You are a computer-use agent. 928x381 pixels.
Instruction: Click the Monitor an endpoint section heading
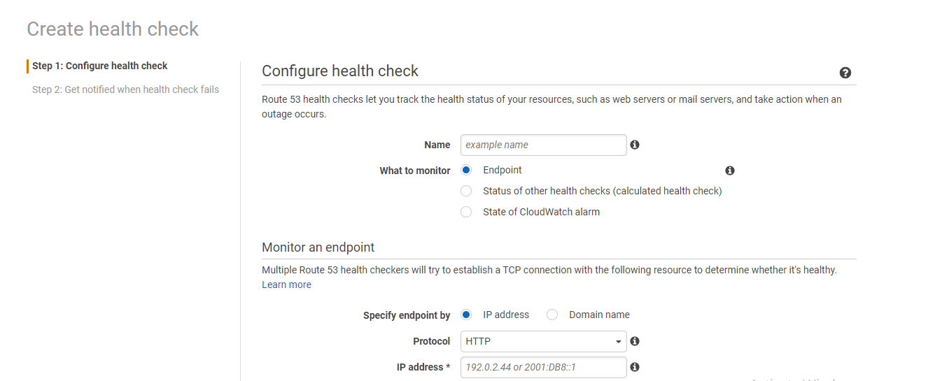[x=318, y=247]
